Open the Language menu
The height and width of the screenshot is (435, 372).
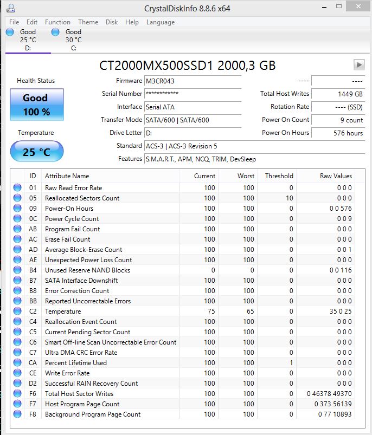[x=161, y=22]
